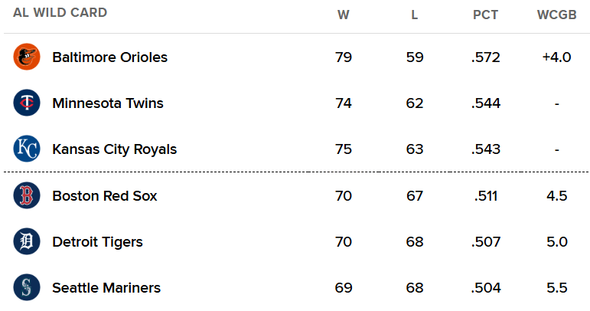
Task: Click the Kansas City Royals logo icon
Action: (26, 149)
